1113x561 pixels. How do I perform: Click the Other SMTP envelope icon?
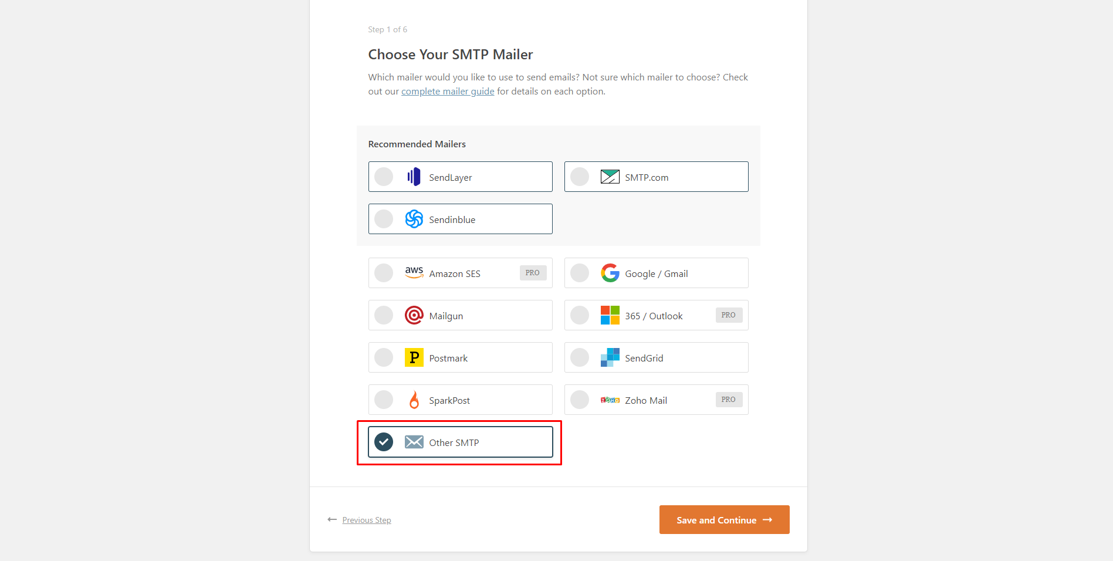[x=414, y=442]
